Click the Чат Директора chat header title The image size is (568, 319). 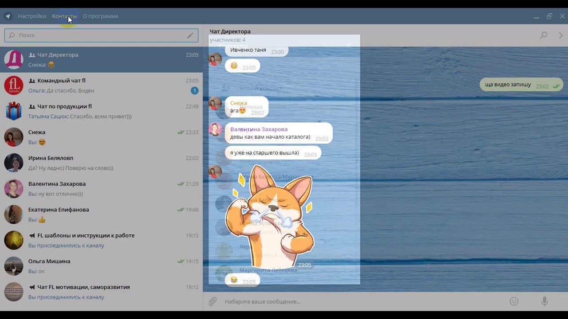(230, 31)
